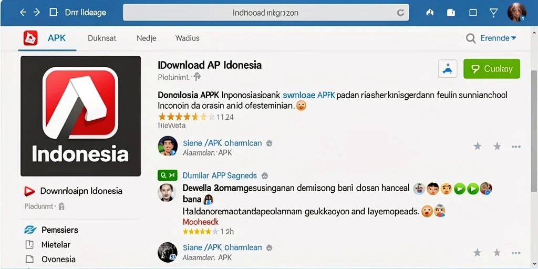Image resolution: width=538 pixels, height=269 pixels.
Task: Click badge icon after first Siene /APK oharnlcan
Action: pyautogui.click(x=270, y=143)
